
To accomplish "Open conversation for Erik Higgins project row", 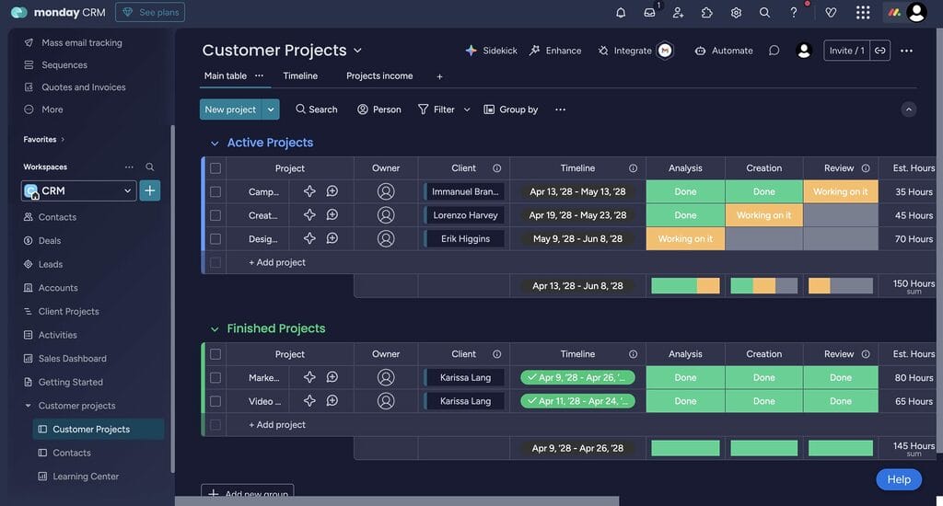I will 332,238.
